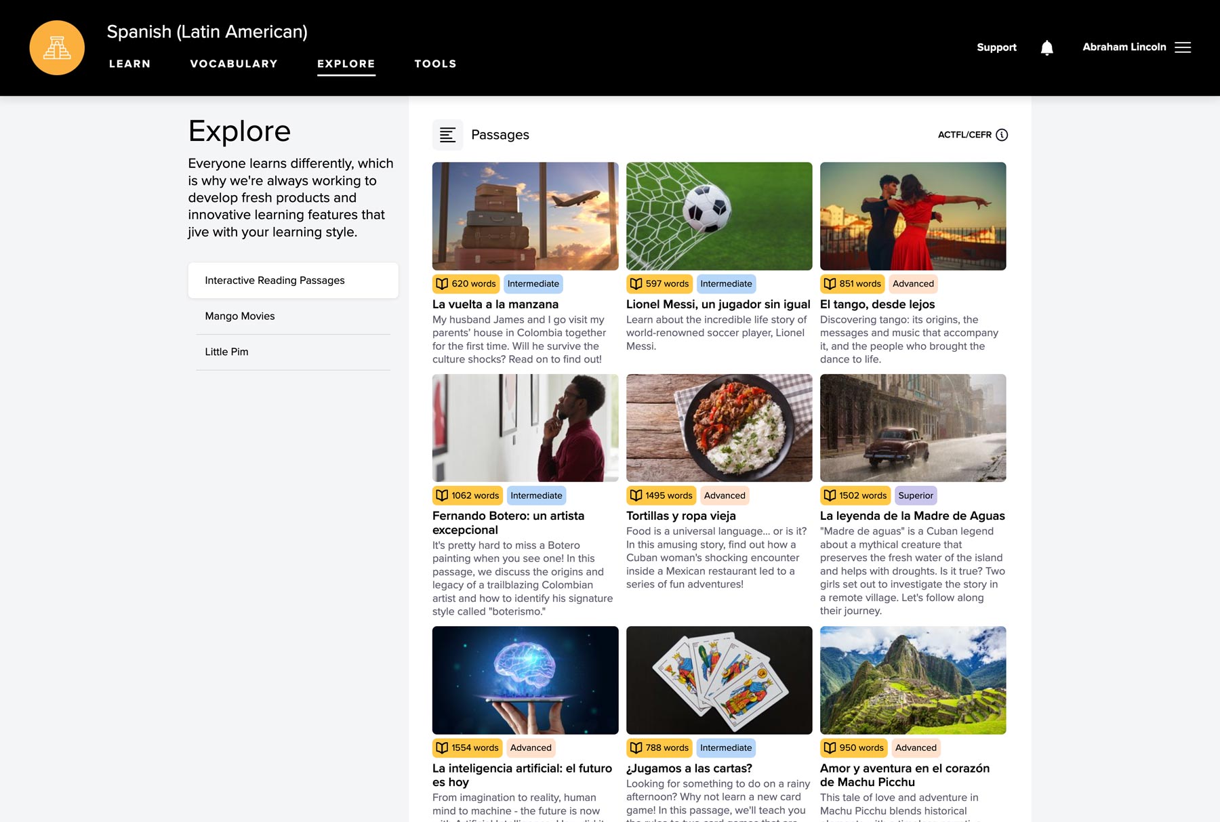
Task: Click the book icon on 788 words badge
Action: coord(636,748)
